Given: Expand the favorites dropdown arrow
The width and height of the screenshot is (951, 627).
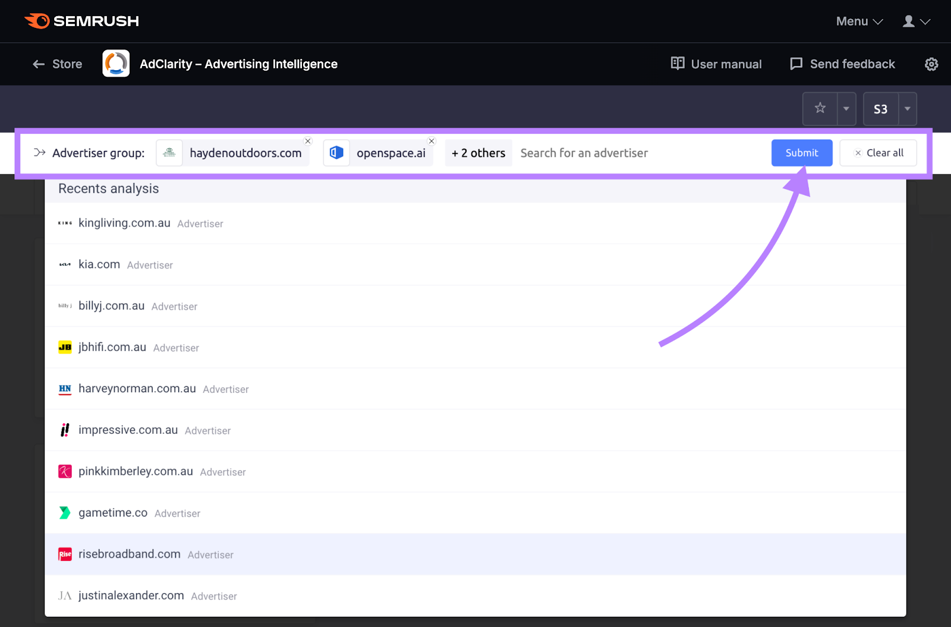Looking at the screenshot, I should (x=846, y=109).
